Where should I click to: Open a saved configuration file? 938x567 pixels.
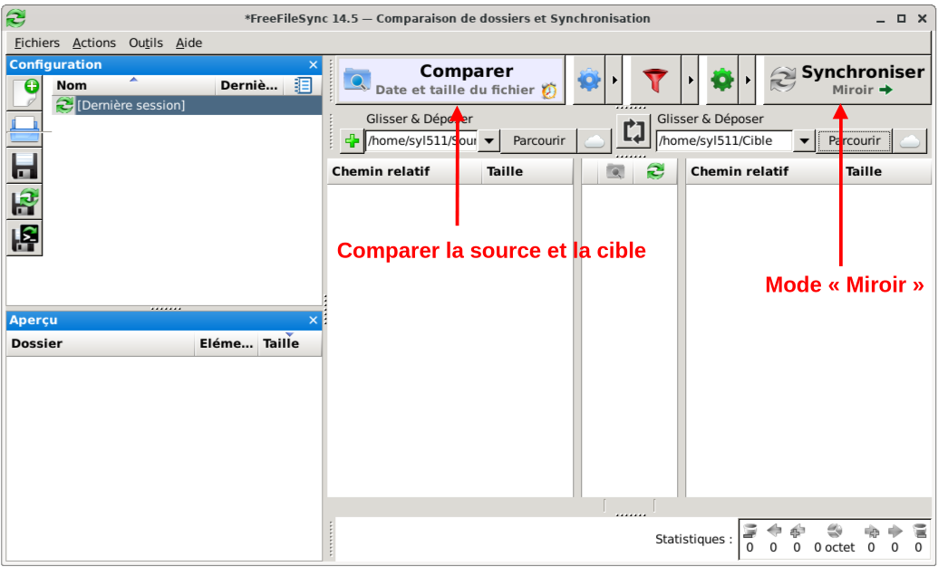pos(24,130)
